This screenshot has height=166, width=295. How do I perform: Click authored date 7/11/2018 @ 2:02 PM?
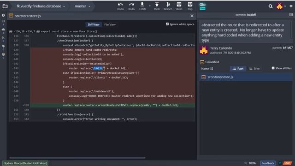pyautogui.click(x=237, y=53)
